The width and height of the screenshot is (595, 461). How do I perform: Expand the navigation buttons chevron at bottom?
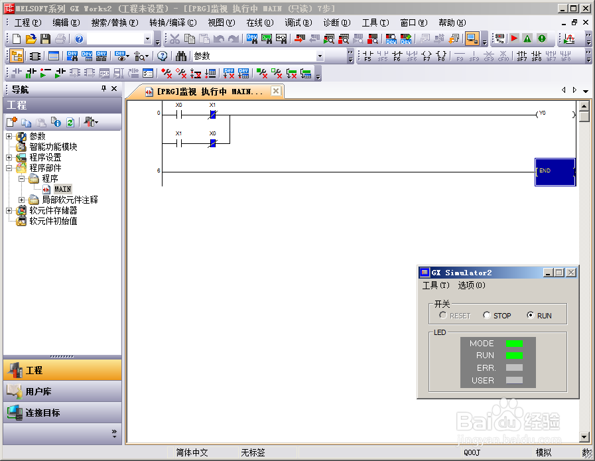(114, 434)
